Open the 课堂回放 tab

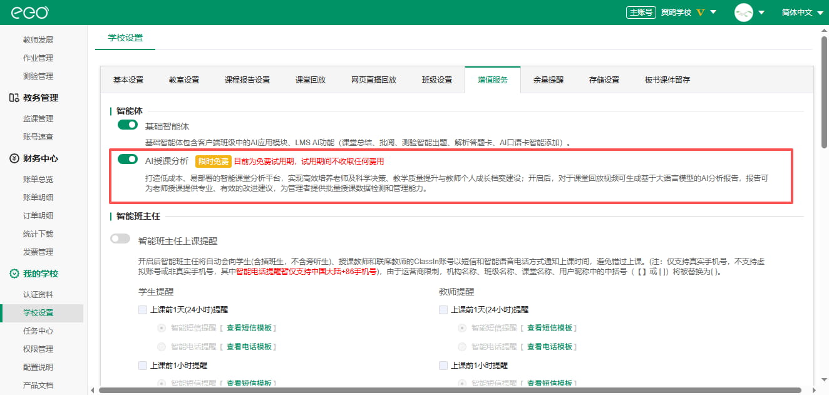pos(311,80)
